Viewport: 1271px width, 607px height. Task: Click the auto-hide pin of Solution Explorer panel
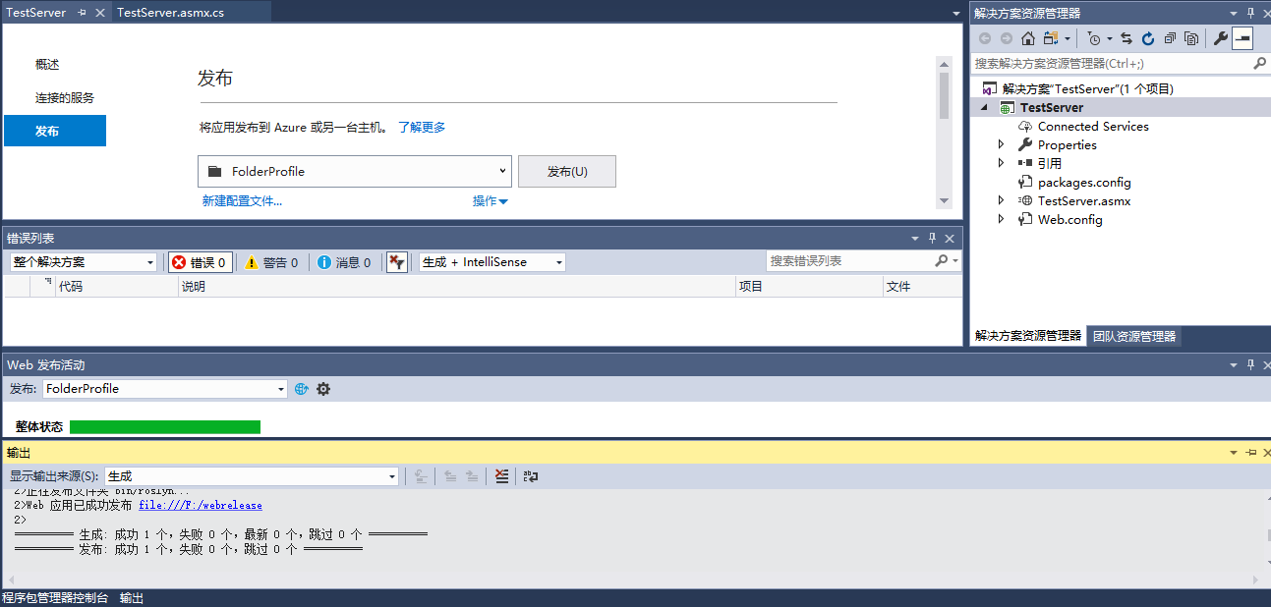coord(1251,13)
